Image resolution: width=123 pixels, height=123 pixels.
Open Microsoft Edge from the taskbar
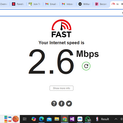[42, 119]
